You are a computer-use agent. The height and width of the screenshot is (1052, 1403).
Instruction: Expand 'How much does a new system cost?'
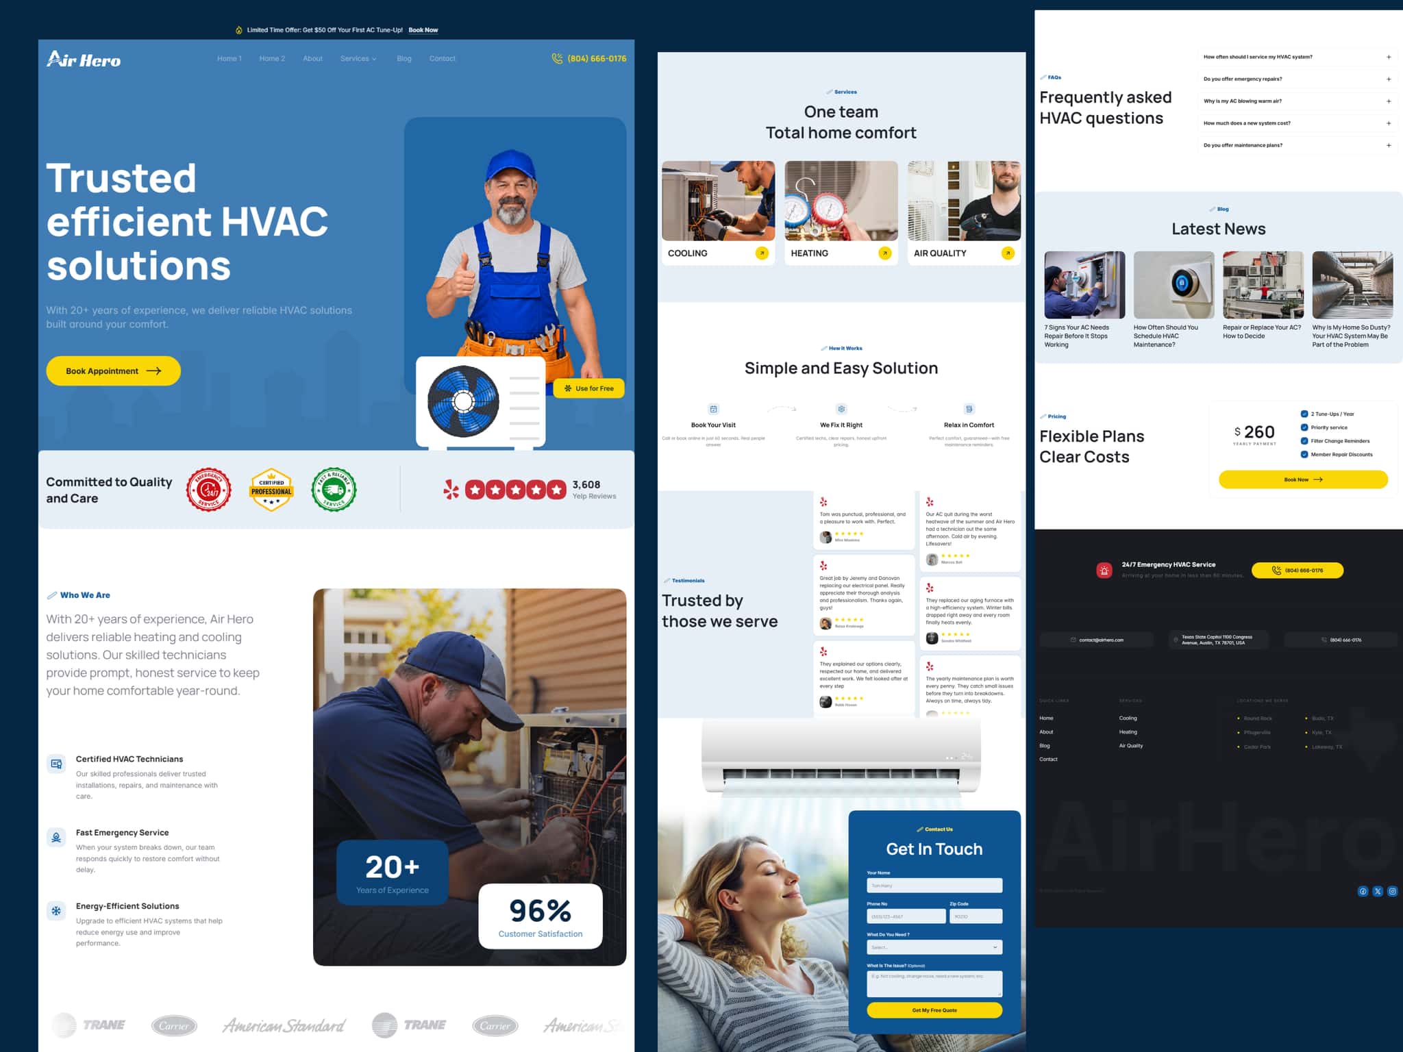coord(1298,123)
